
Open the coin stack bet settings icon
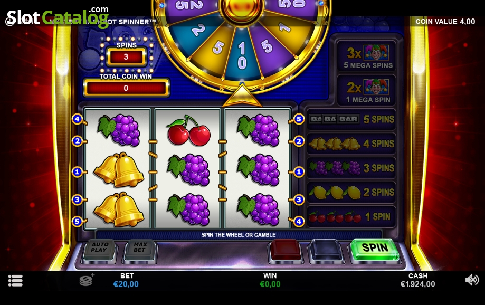[x=87, y=280]
